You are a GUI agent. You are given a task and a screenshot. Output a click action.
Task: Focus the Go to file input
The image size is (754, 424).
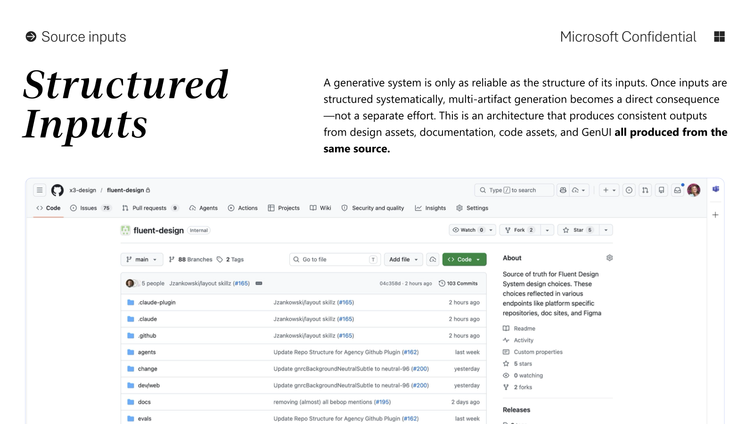coord(334,260)
